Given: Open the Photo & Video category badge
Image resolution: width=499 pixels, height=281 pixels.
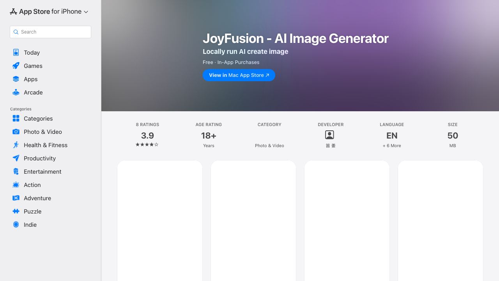Looking at the screenshot, I should pos(269,146).
